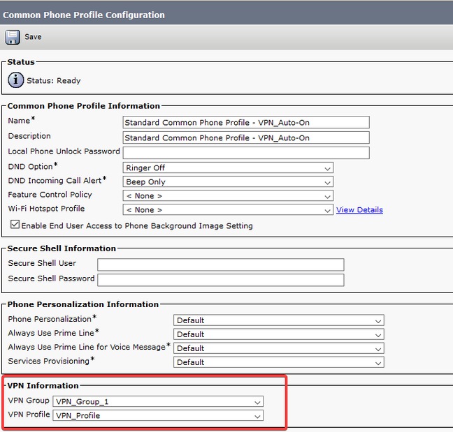Viewport: 453px width, 432px height.
Task: Open the Feature Control Policy dropdown
Action: pyautogui.click(x=228, y=196)
